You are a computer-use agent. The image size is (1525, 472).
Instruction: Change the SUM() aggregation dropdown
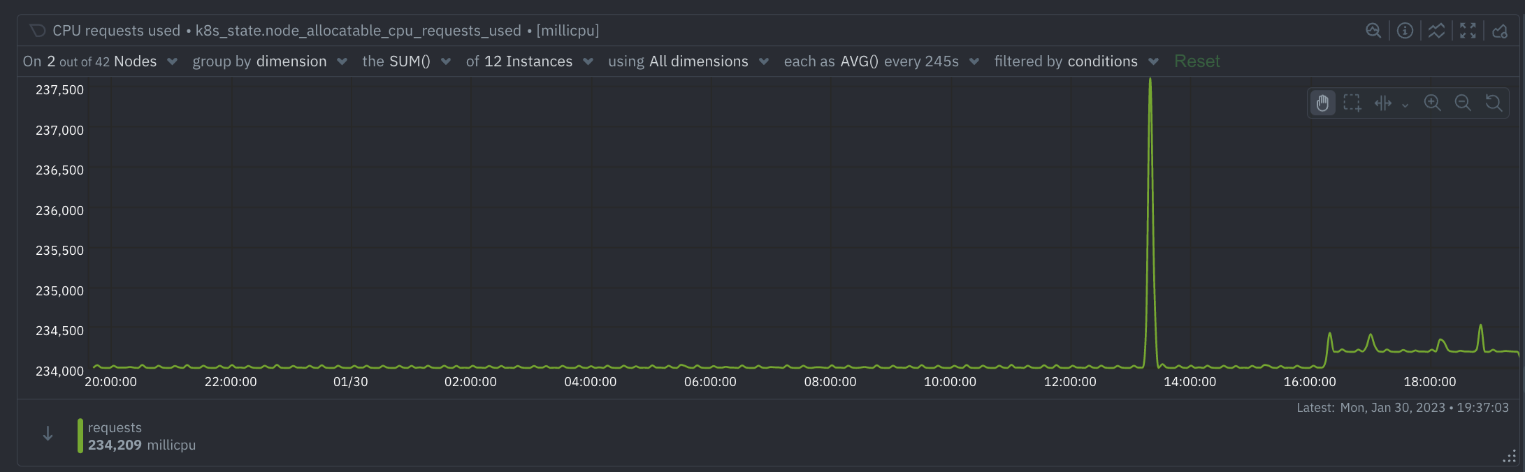pos(407,61)
